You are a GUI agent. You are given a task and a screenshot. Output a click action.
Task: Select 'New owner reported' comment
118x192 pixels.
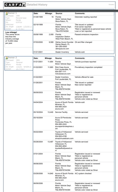(x=83, y=85)
